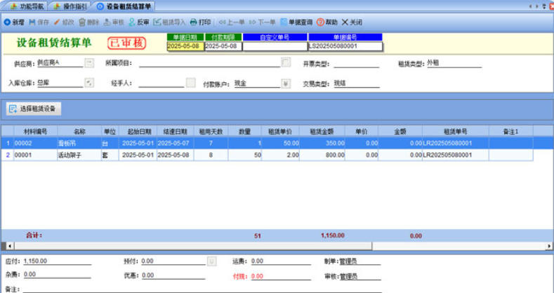Click the 租赁导入 (Lease import) icon
Screen dimensions: 554x293
[x=169, y=22]
